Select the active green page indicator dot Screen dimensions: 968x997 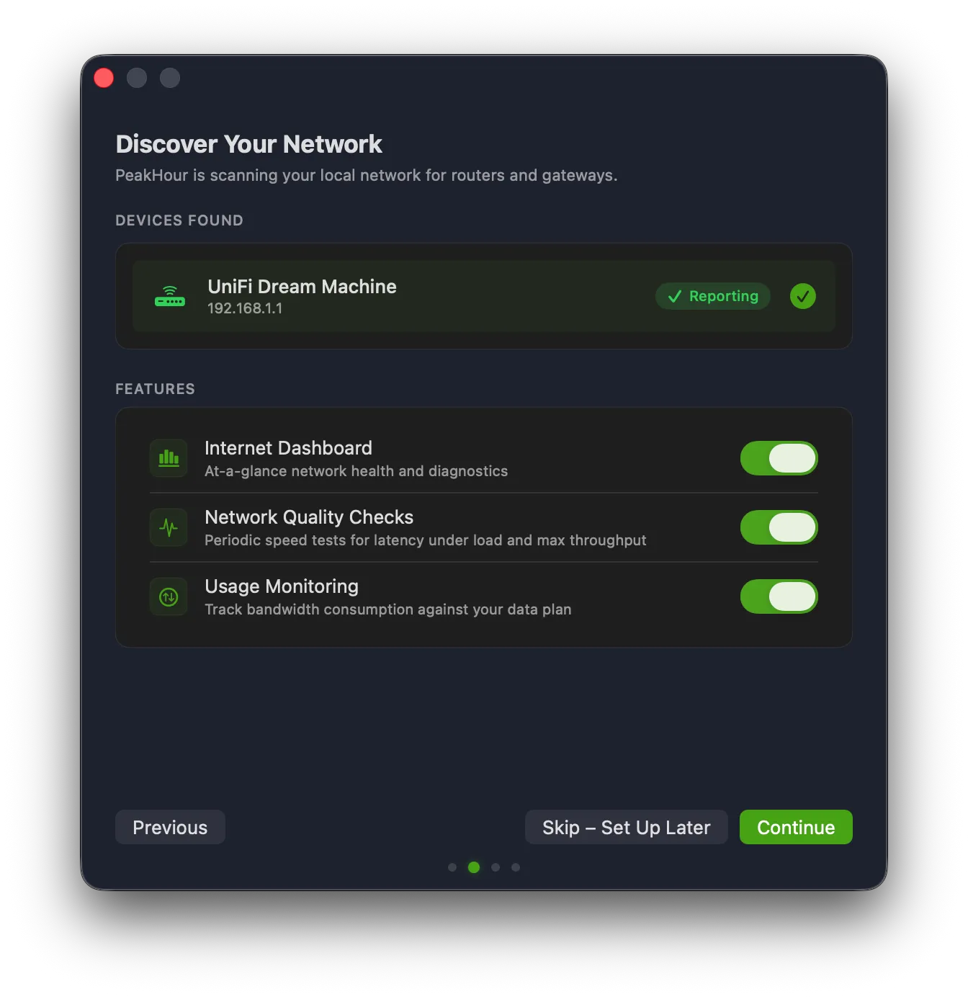pos(474,867)
